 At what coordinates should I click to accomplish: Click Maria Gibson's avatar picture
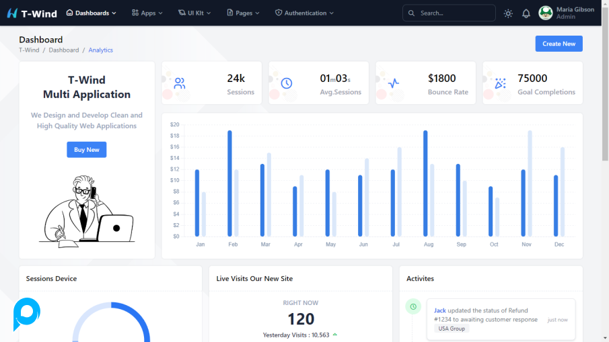tap(546, 13)
